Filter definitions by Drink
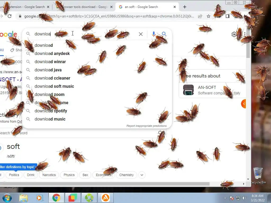Image resolution: width=271 pixels, height=203 pixels. 31,175
